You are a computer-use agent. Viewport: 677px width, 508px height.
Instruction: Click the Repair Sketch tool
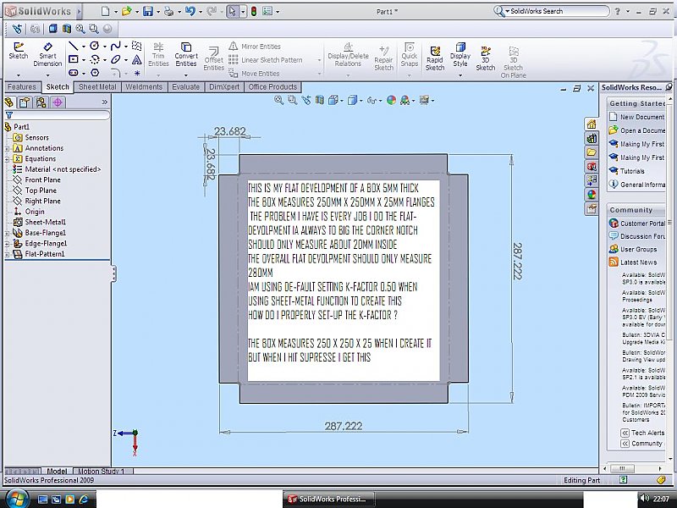click(x=383, y=58)
